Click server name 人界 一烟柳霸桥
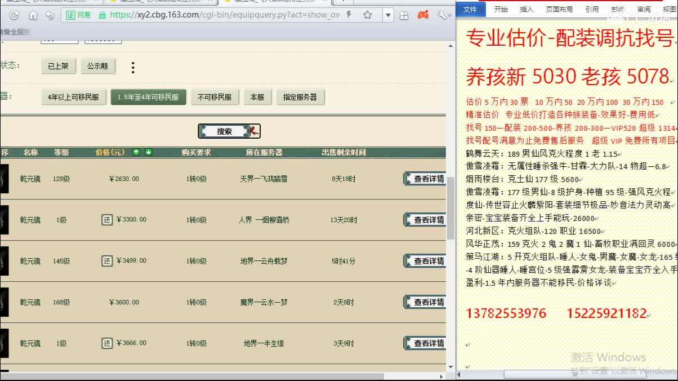The width and height of the screenshot is (678, 381). click(264, 220)
